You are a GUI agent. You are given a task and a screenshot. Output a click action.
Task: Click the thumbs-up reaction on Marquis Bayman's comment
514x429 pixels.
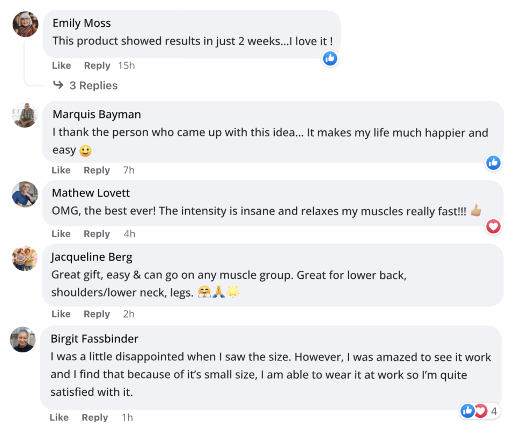coord(493,162)
